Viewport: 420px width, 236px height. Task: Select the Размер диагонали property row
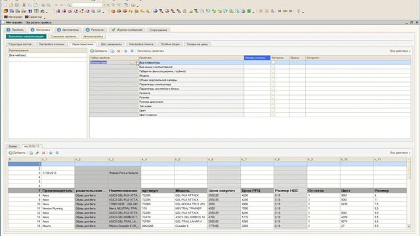click(x=191, y=102)
